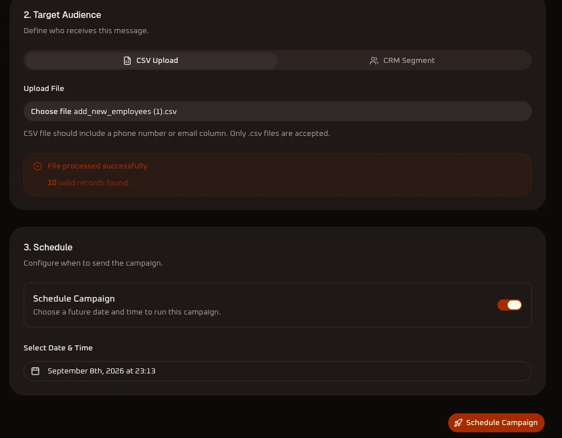Click the '10 valid records found.' text
Viewport: 562px width, 438px height.
(x=89, y=182)
